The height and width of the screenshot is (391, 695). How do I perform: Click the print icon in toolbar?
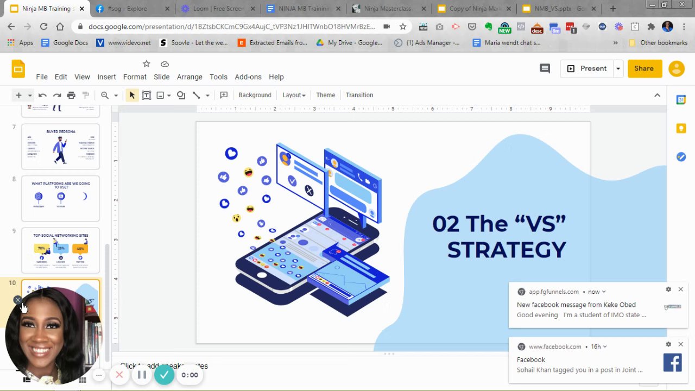71,95
